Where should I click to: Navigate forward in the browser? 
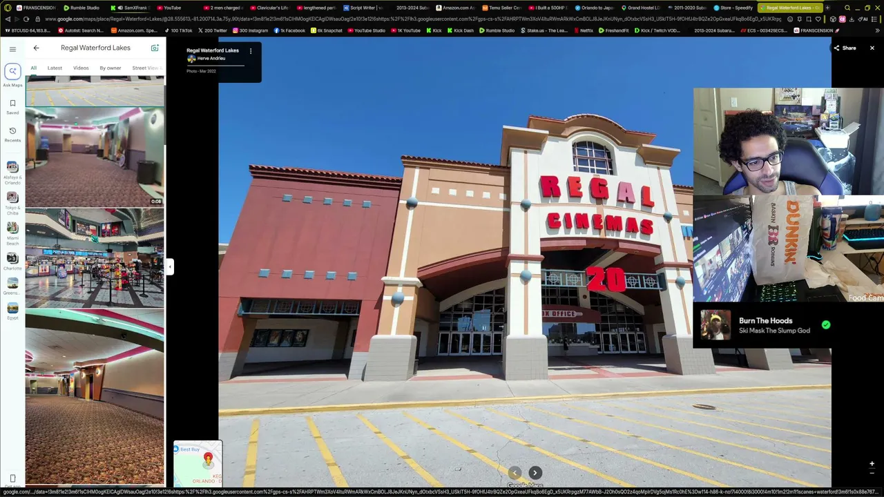coord(17,19)
